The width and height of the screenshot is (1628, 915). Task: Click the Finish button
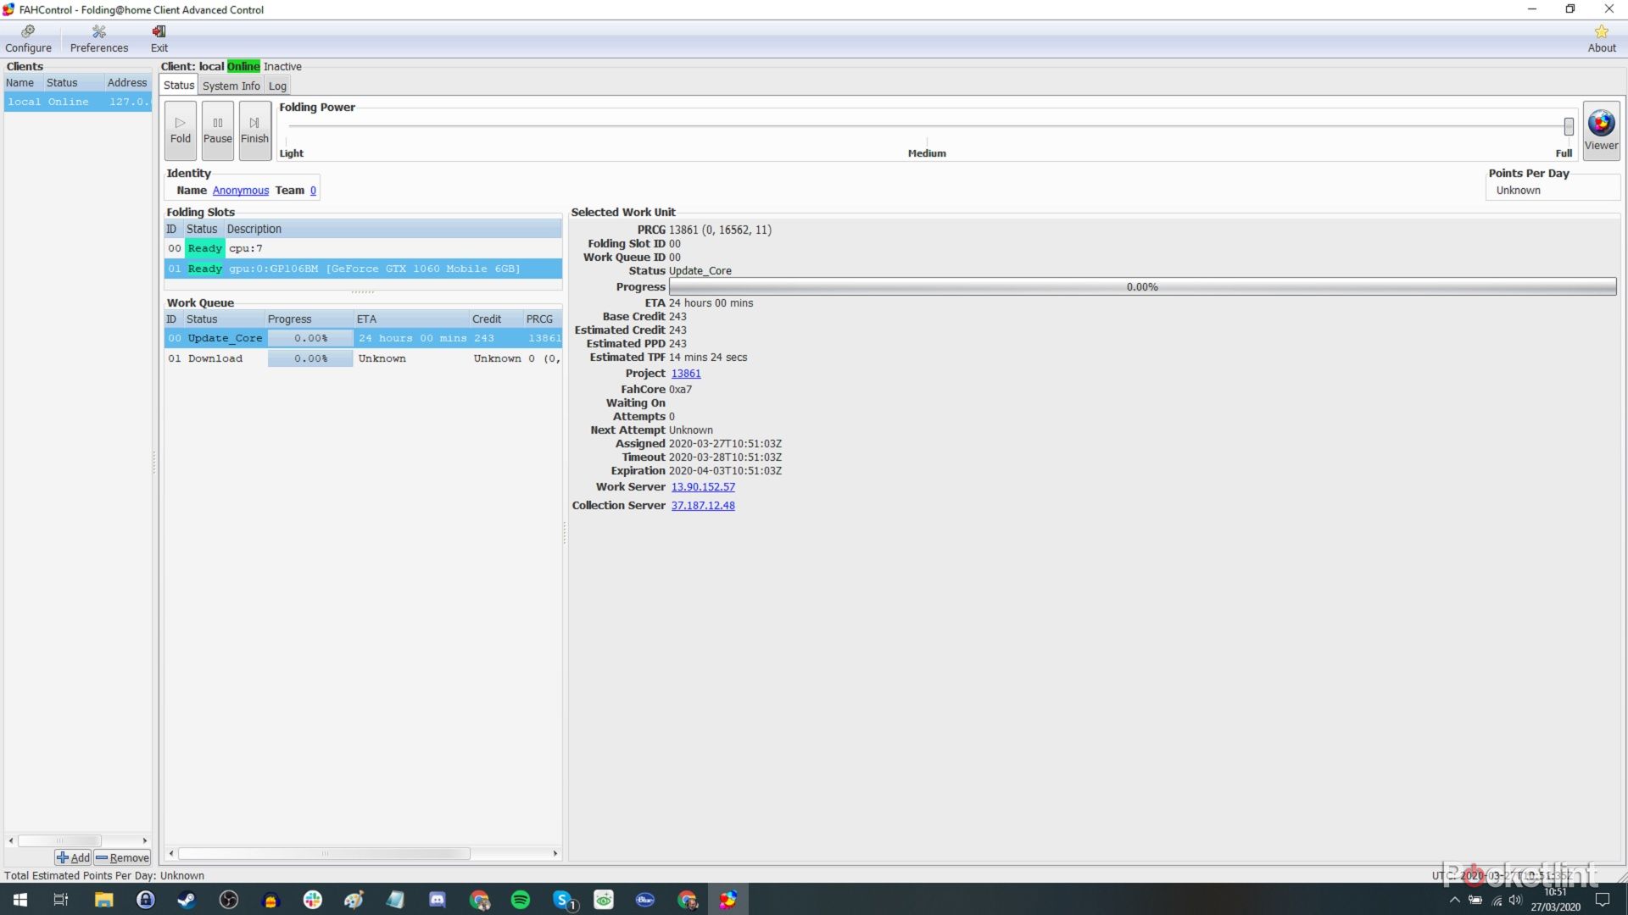point(254,130)
